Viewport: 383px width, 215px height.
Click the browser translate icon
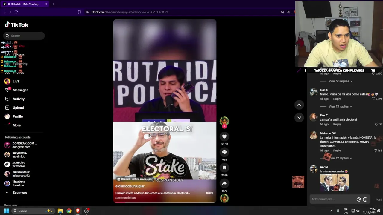288,12
